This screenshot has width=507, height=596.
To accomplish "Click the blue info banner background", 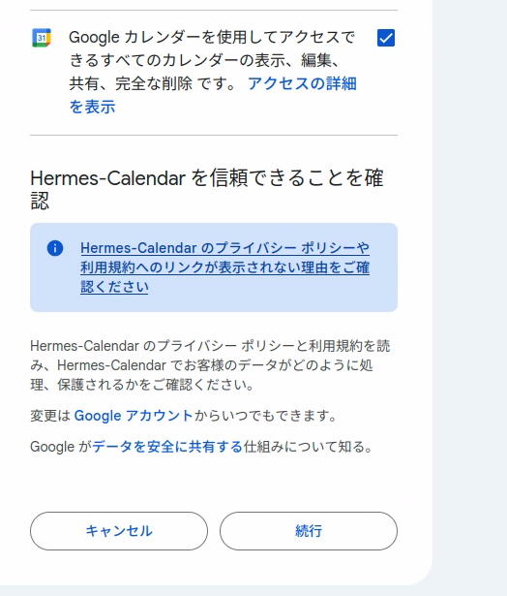I will [x=214, y=267].
